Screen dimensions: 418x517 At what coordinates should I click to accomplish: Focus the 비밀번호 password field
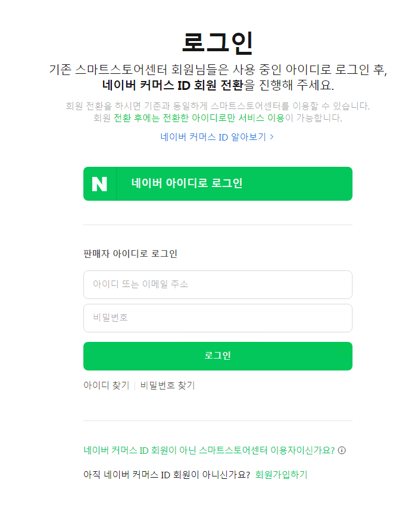(x=217, y=317)
